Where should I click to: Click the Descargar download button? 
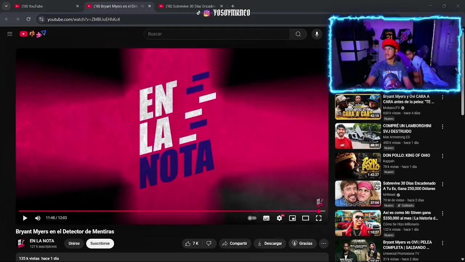tap(270, 243)
